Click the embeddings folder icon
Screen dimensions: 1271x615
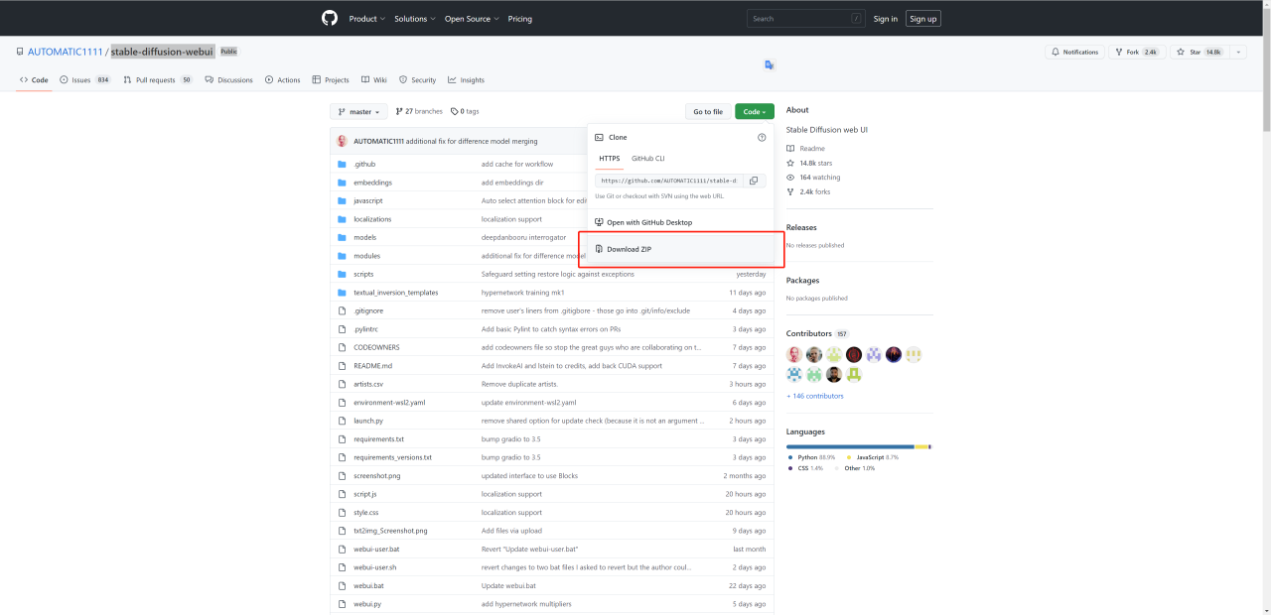pos(342,183)
